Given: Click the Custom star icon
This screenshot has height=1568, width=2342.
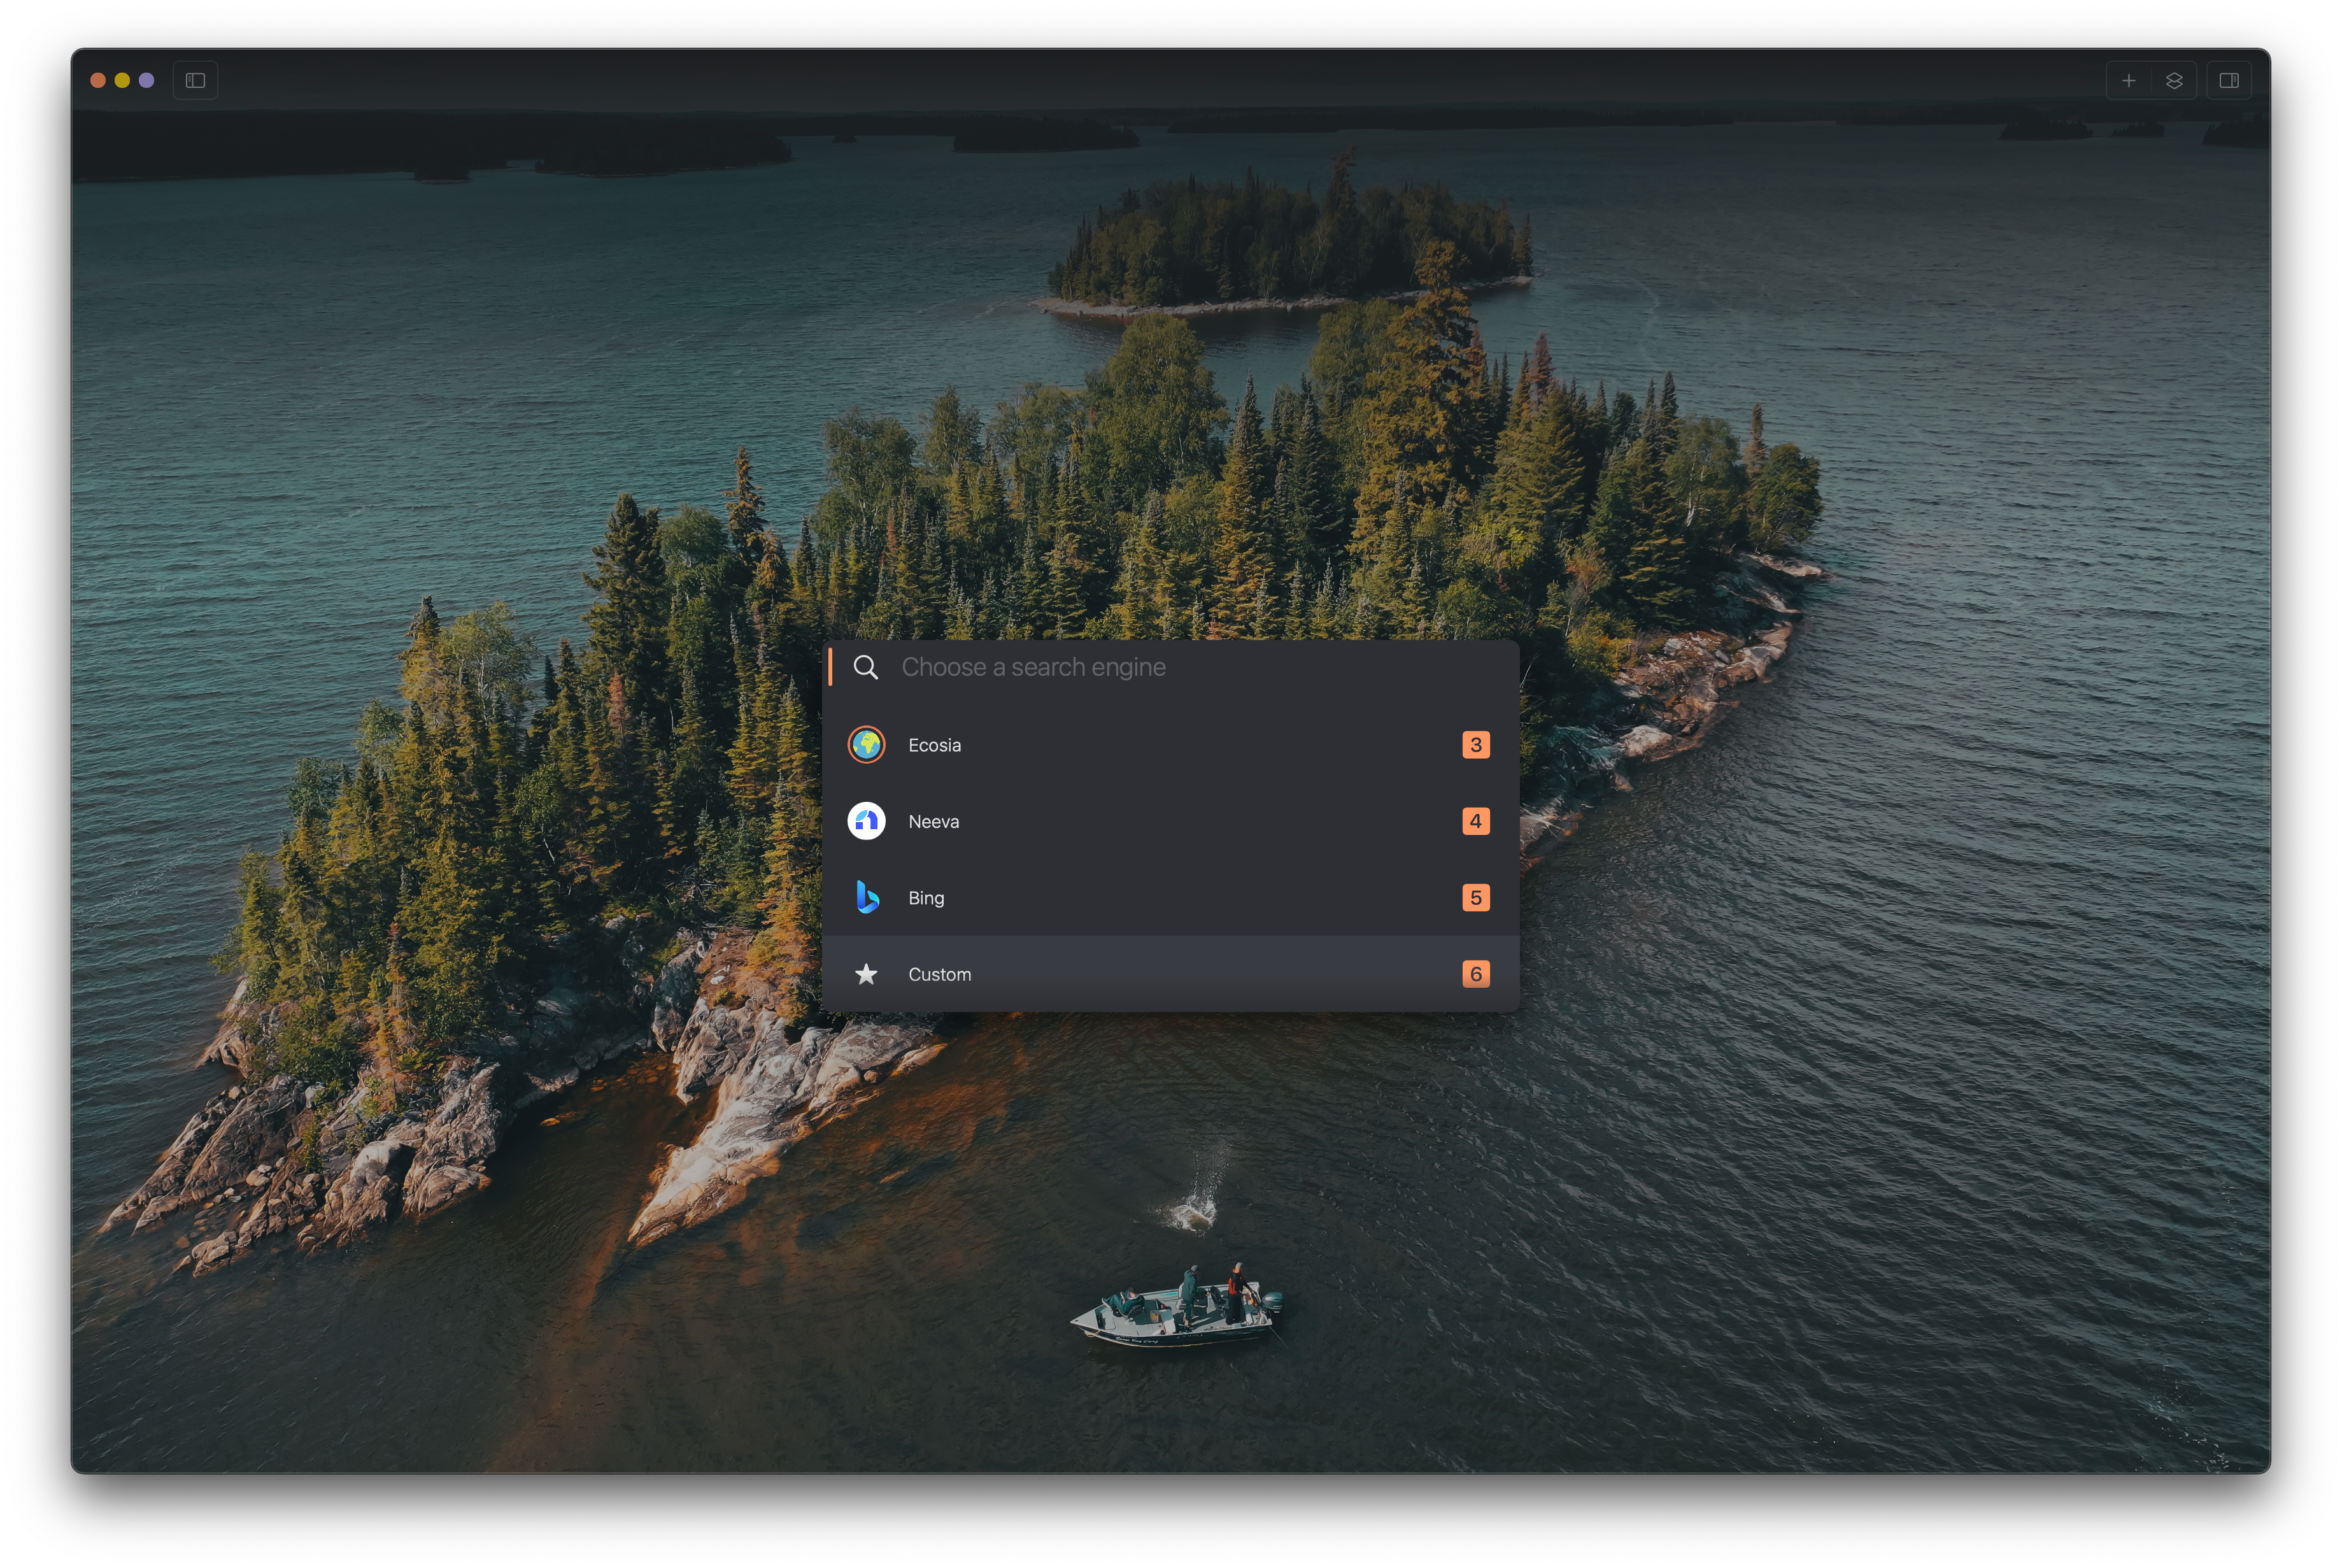Looking at the screenshot, I should tap(865, 974).
